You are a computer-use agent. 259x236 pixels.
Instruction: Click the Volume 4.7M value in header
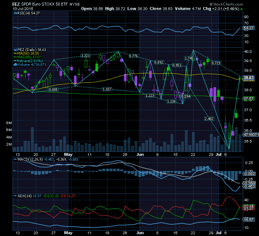click(188, 9)
